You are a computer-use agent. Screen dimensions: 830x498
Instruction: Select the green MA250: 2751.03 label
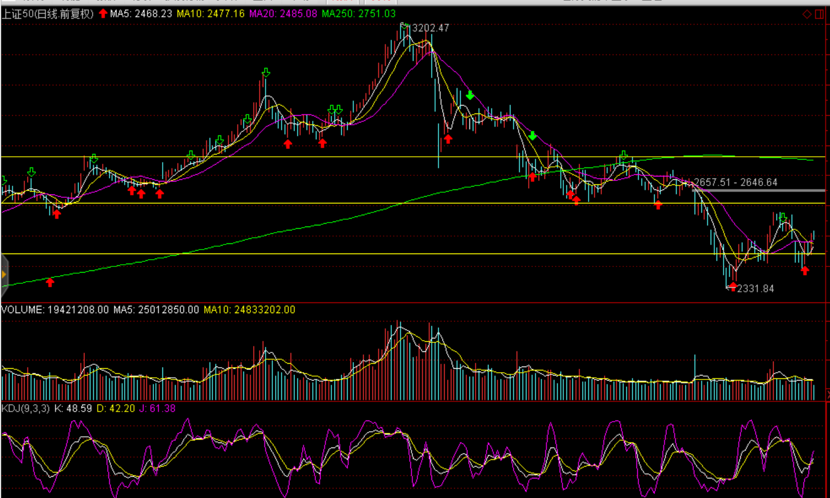(359, 13)
